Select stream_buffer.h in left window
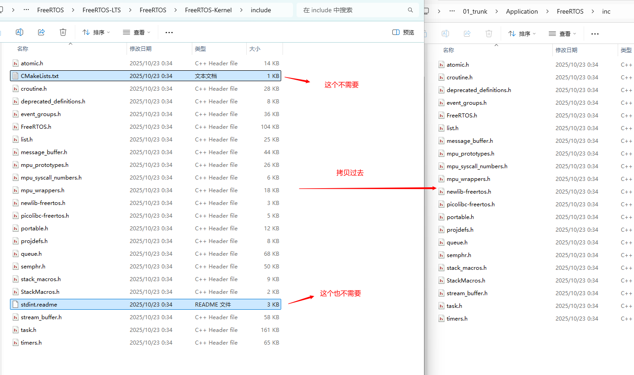Viewport: 634px width, 375px height. pos(146,317)
